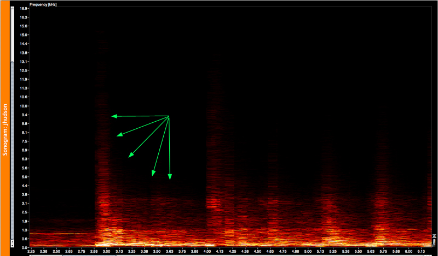
Task: Click the 8.1 frequency tick label
Action: coord(24,133)
